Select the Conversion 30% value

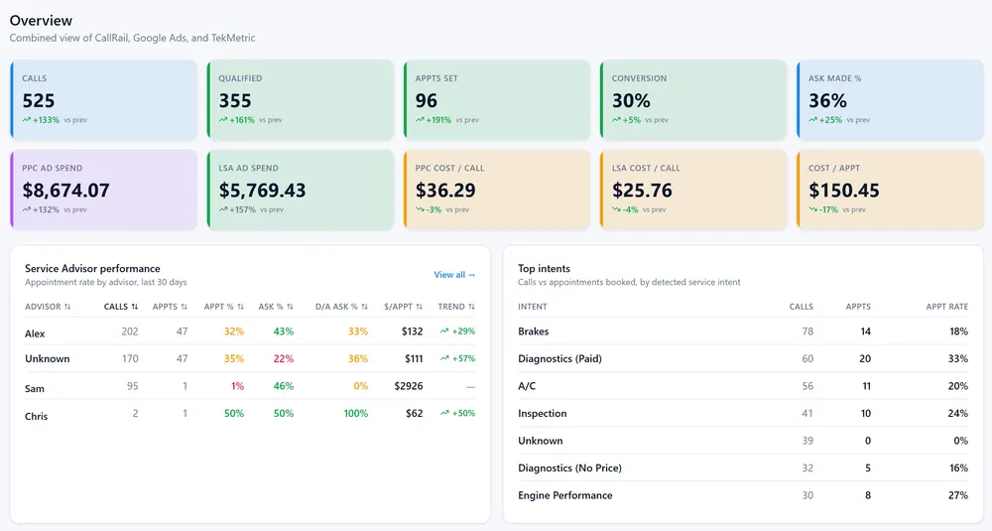(x=631, y=100)
